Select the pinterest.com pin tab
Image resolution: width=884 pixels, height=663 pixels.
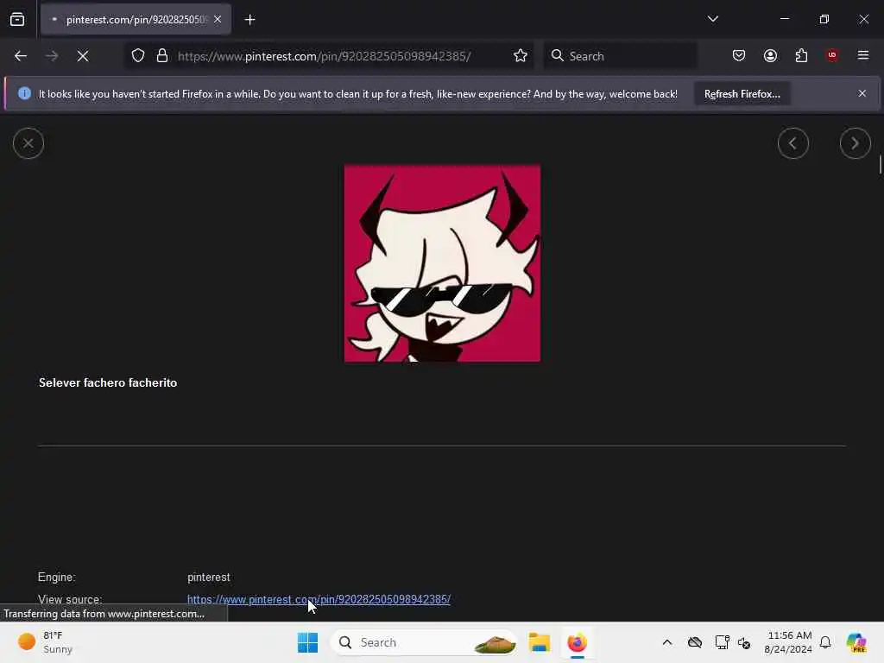tap(136, 20)
